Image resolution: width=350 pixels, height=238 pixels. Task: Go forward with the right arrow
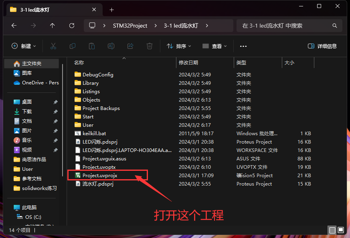click(x=33, y=26)
